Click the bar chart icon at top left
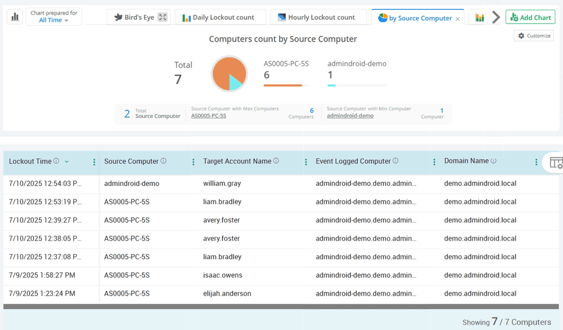The height and width of the screenshot is (330, 563). pyautogui.click(x=15, y=17)
